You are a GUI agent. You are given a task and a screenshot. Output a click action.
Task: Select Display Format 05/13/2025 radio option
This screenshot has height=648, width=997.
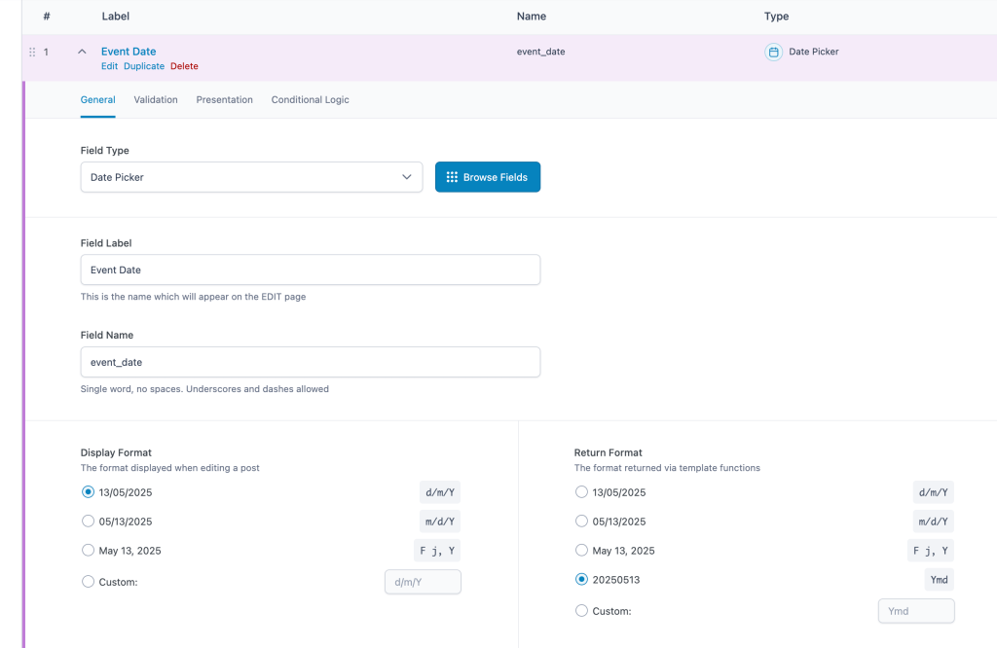[89, 522]
